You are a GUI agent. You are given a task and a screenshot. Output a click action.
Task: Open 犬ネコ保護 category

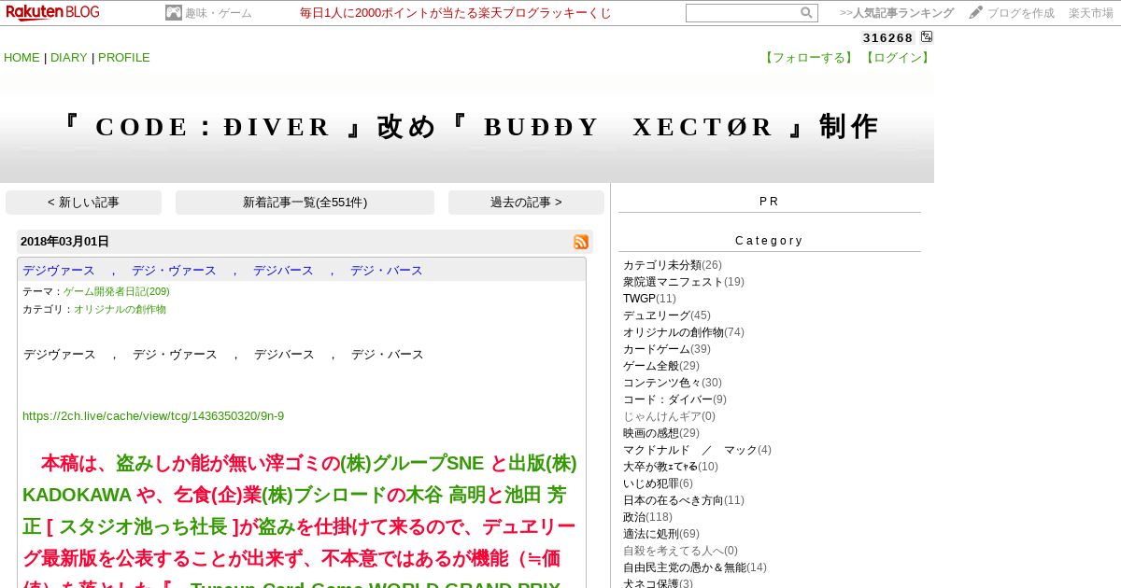pyautogui.click(x=651, y=582)
